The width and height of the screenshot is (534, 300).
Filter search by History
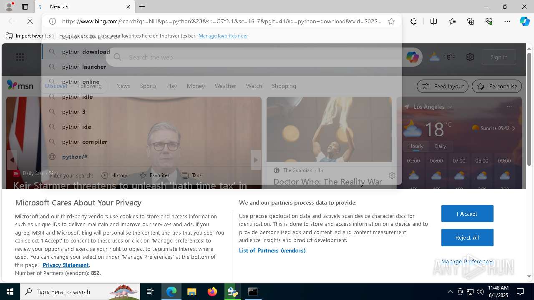pos(114,175)
